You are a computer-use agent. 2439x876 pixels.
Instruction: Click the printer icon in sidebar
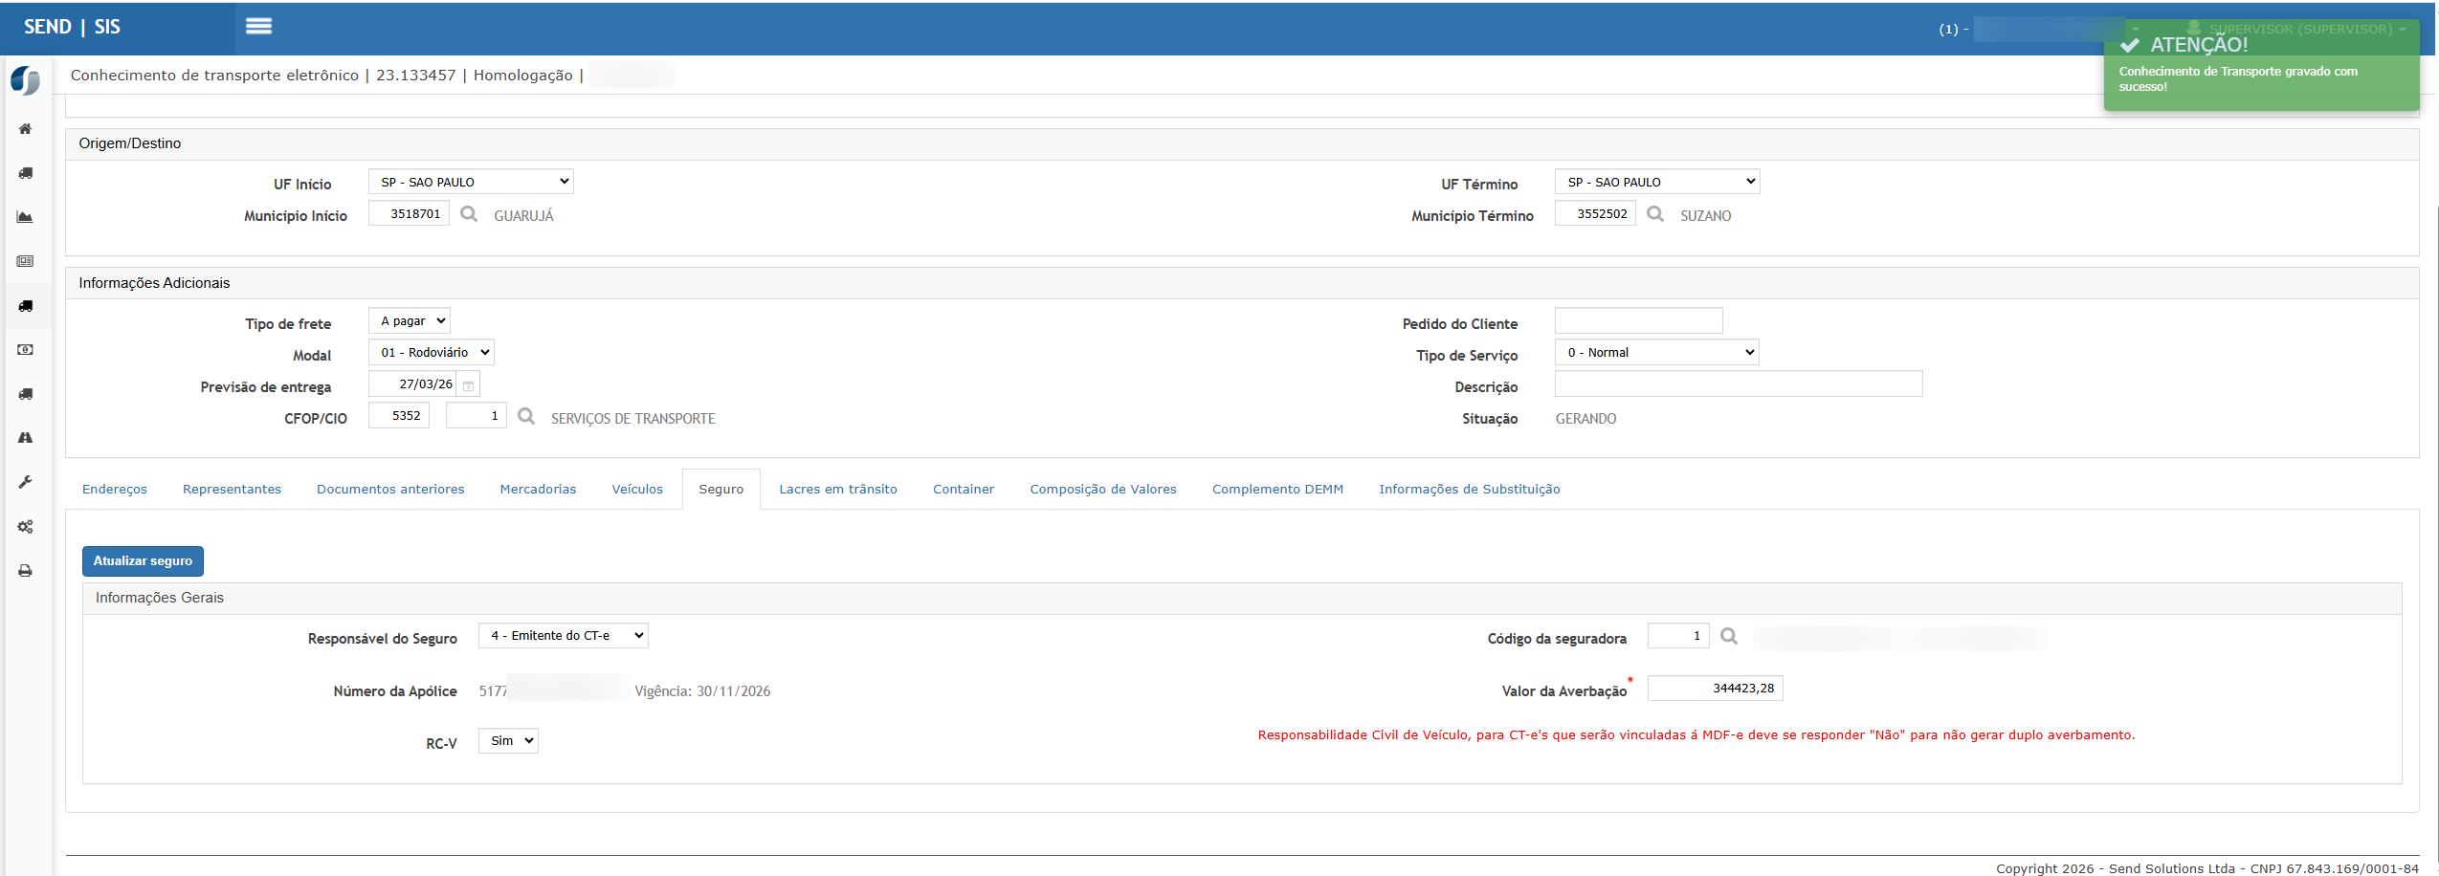click(x=26, y=571)
